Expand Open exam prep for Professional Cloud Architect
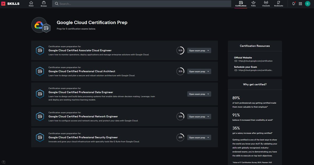Viewport: 314px width, 165px height. click(x=199, y=71)
